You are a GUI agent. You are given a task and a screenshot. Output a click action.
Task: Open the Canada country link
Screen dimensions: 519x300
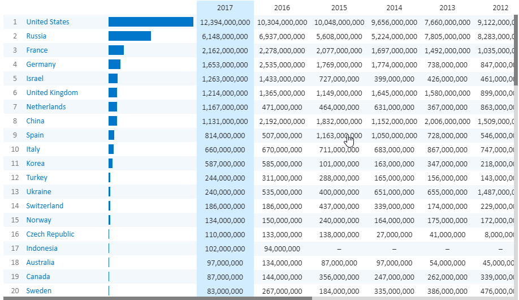point(38,276)
